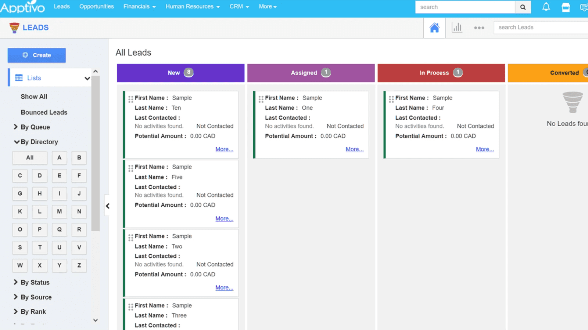Open the CRM dropdown menu

(239, 7)
